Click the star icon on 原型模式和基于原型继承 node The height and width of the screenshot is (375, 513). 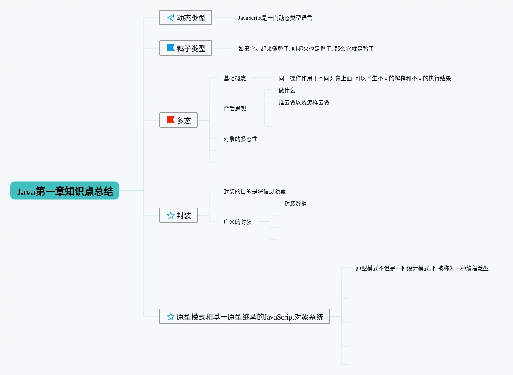[x=171, y=316]
